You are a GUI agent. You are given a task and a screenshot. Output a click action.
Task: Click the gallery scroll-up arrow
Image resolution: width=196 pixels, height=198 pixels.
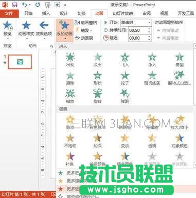pyautogui.click(x=194, y=46)
